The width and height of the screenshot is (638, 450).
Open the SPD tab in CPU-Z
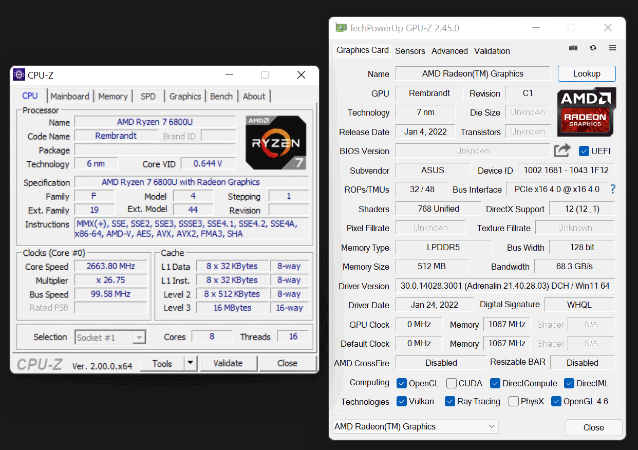pyautogui.click(x=148, y=96)
